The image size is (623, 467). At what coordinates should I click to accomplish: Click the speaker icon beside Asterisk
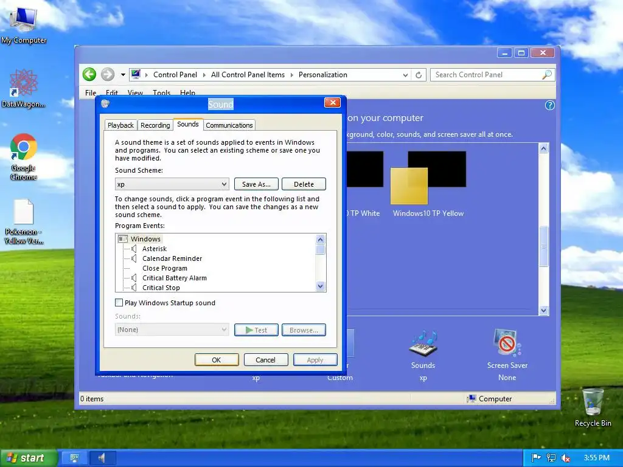(x=134, y=249)
